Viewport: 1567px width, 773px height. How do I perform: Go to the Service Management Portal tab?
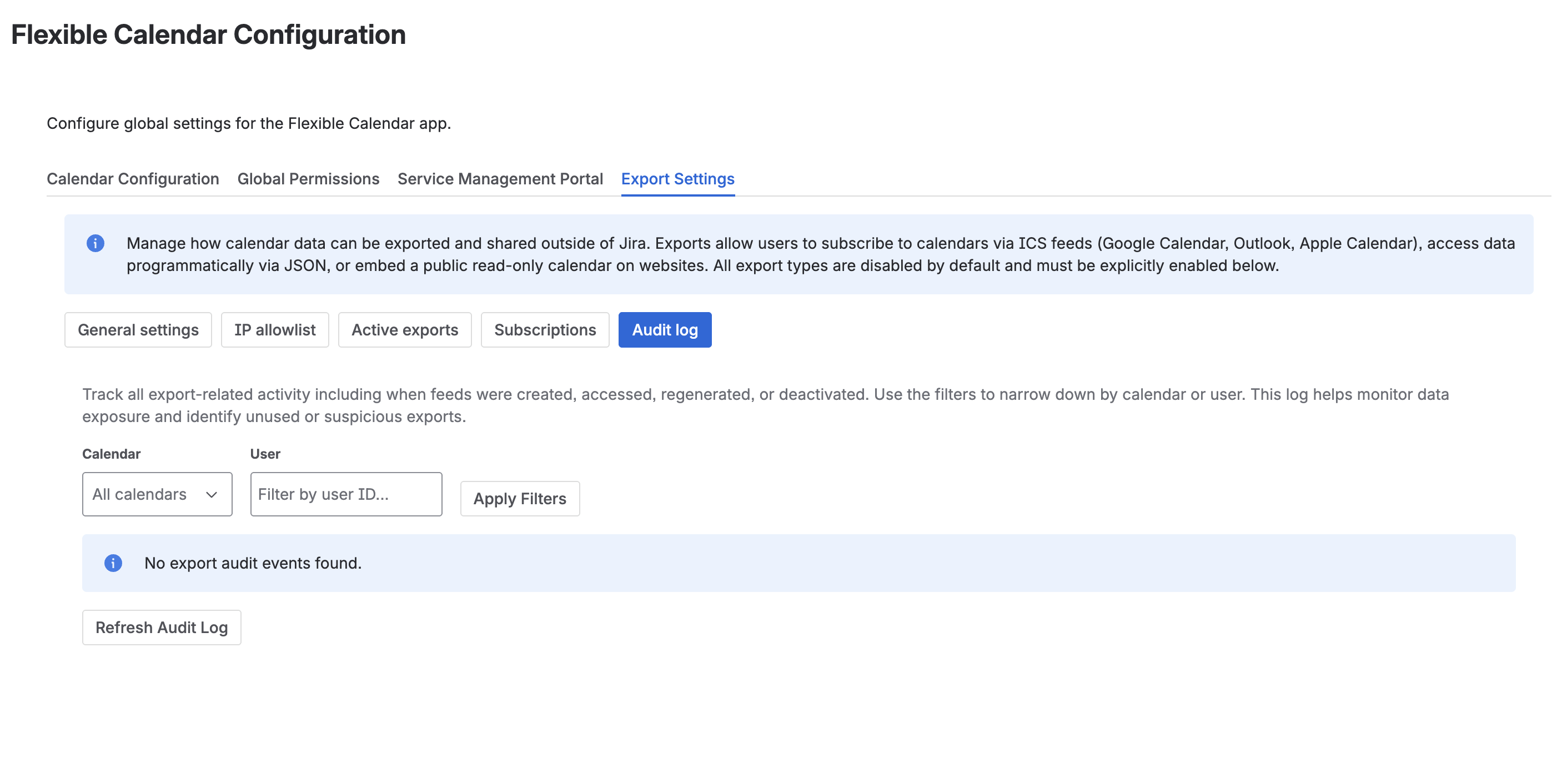pyautogui.click(x=499, y=178)
